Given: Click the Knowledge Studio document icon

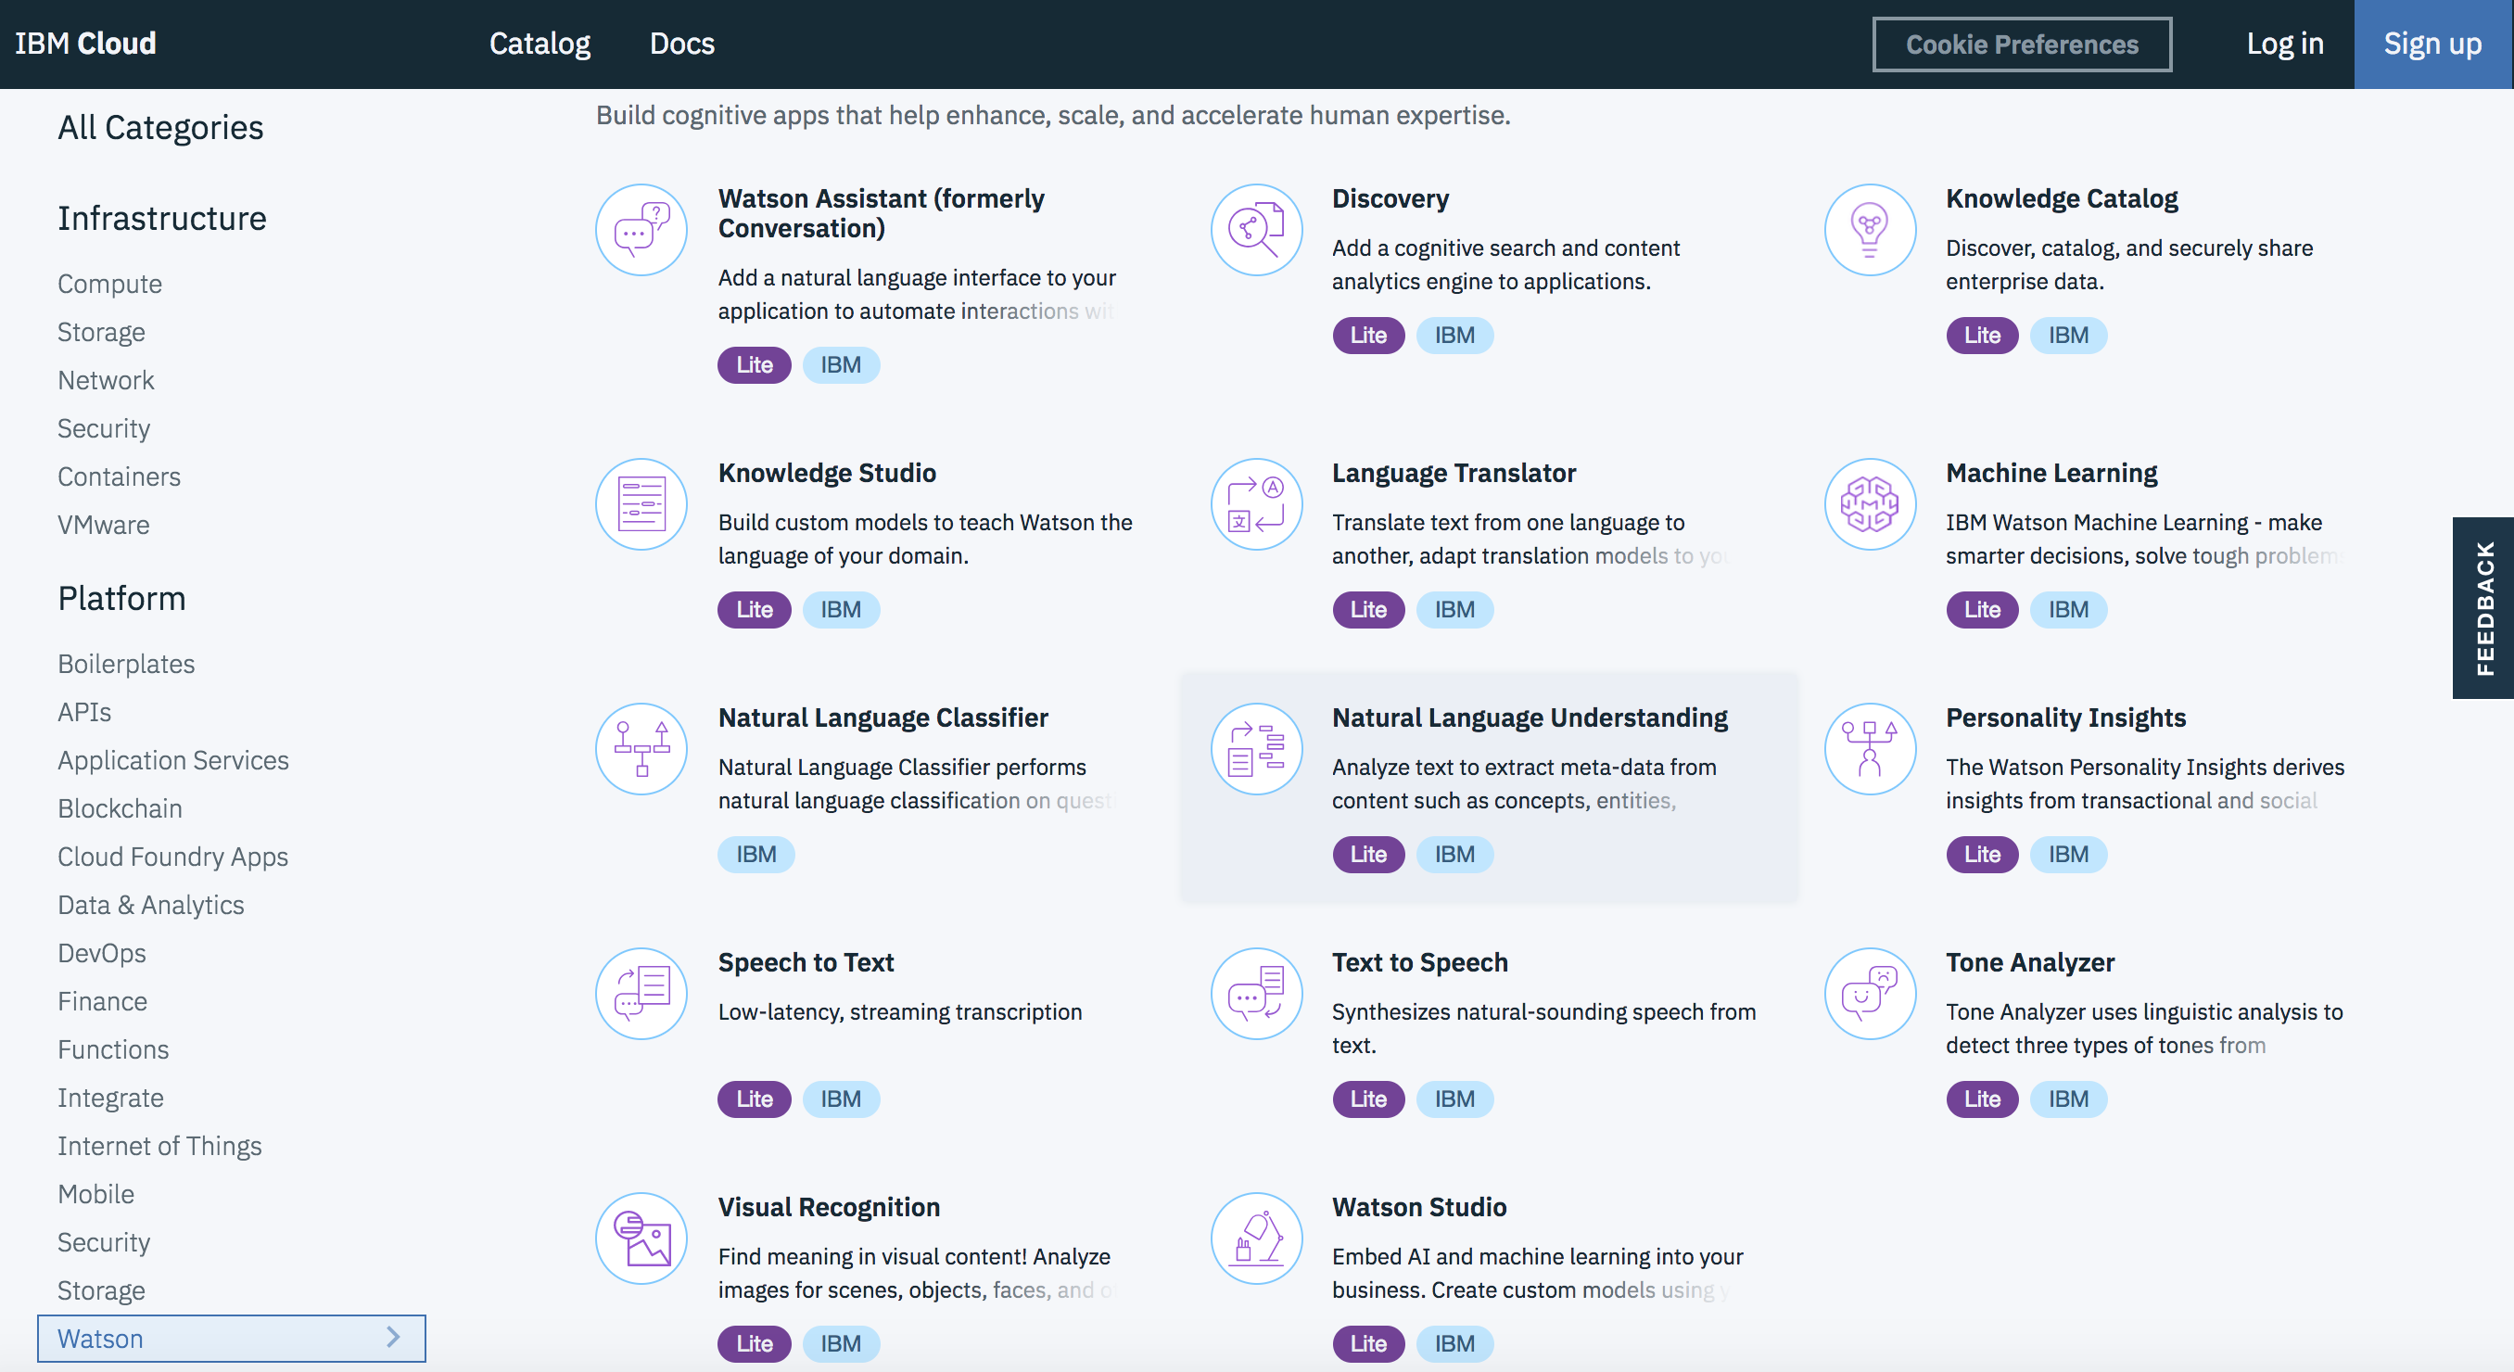Looking at the screenshot, I should pyautogui.click(x=641, y=504).
